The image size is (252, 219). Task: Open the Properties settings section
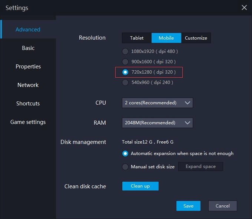pos(28,67)
